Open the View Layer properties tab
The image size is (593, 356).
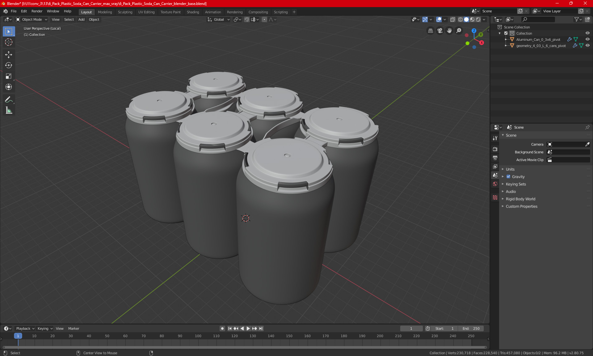[495, 167]
